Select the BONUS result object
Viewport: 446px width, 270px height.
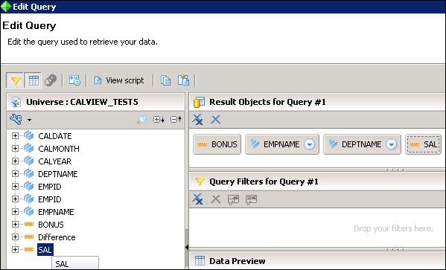[217, 144]
